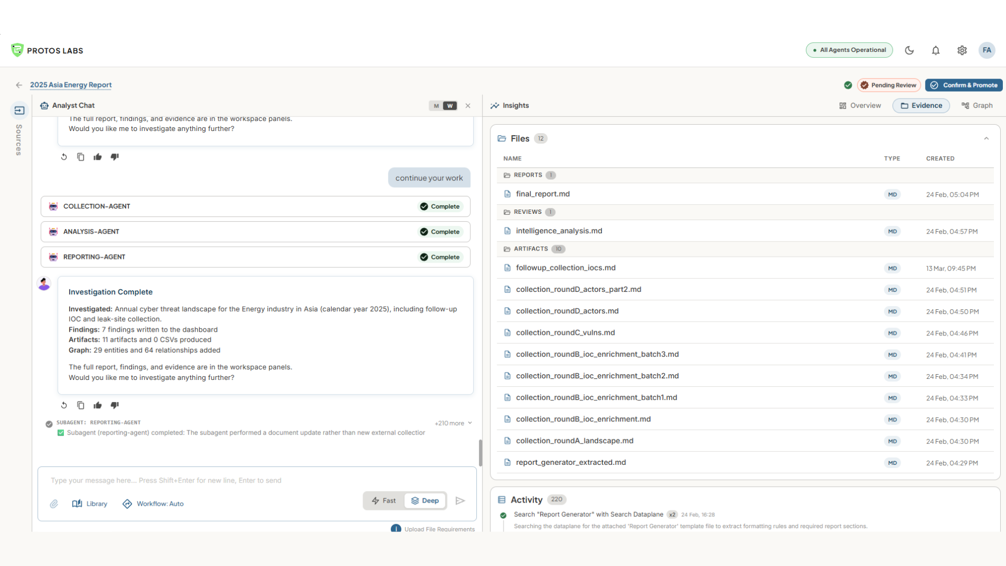Screen dimensions: 1006x566
Task: Open the 2025 Asia Energy Report link
Action: [x=71, y=85]
